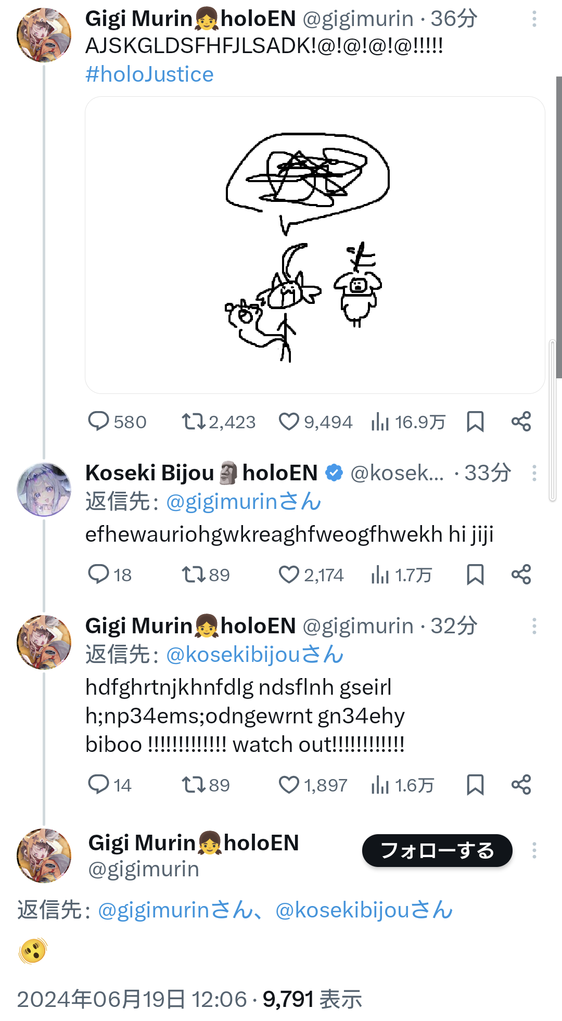The image size is (562, 1021).
Task: Share Koseki Bijou's reply tweet
Action: click(x=521, y=575)
